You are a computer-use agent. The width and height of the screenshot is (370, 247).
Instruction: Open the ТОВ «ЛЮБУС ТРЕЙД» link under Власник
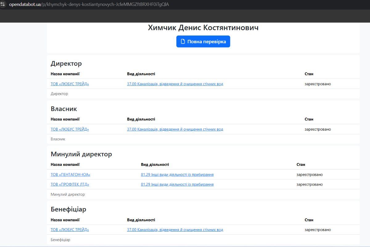[x=69, y=129]
